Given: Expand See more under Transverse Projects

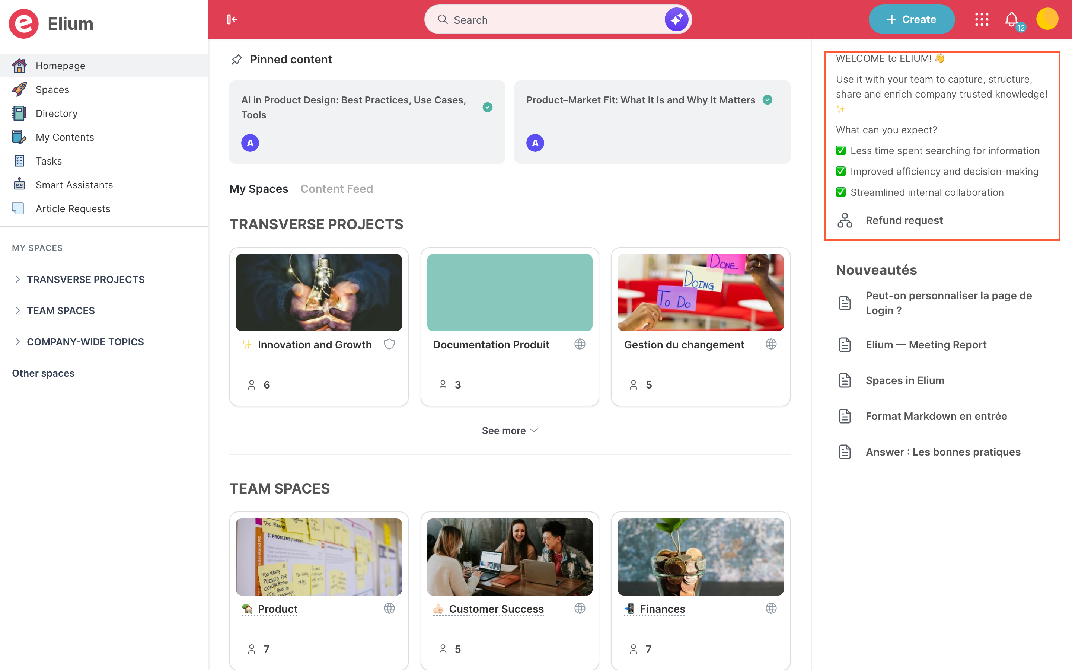Looking at the screenshot, I should click(510, 431).
